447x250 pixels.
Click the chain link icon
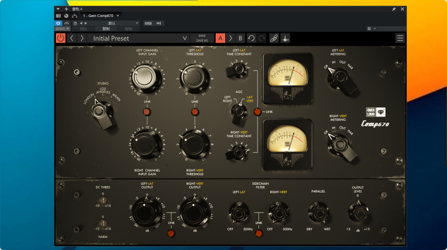click(274, 38)
